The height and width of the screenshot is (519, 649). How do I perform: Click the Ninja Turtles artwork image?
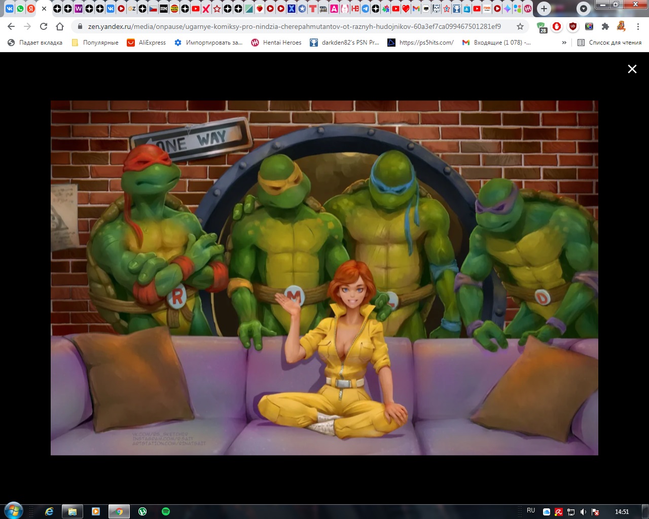tap(324, 278)
